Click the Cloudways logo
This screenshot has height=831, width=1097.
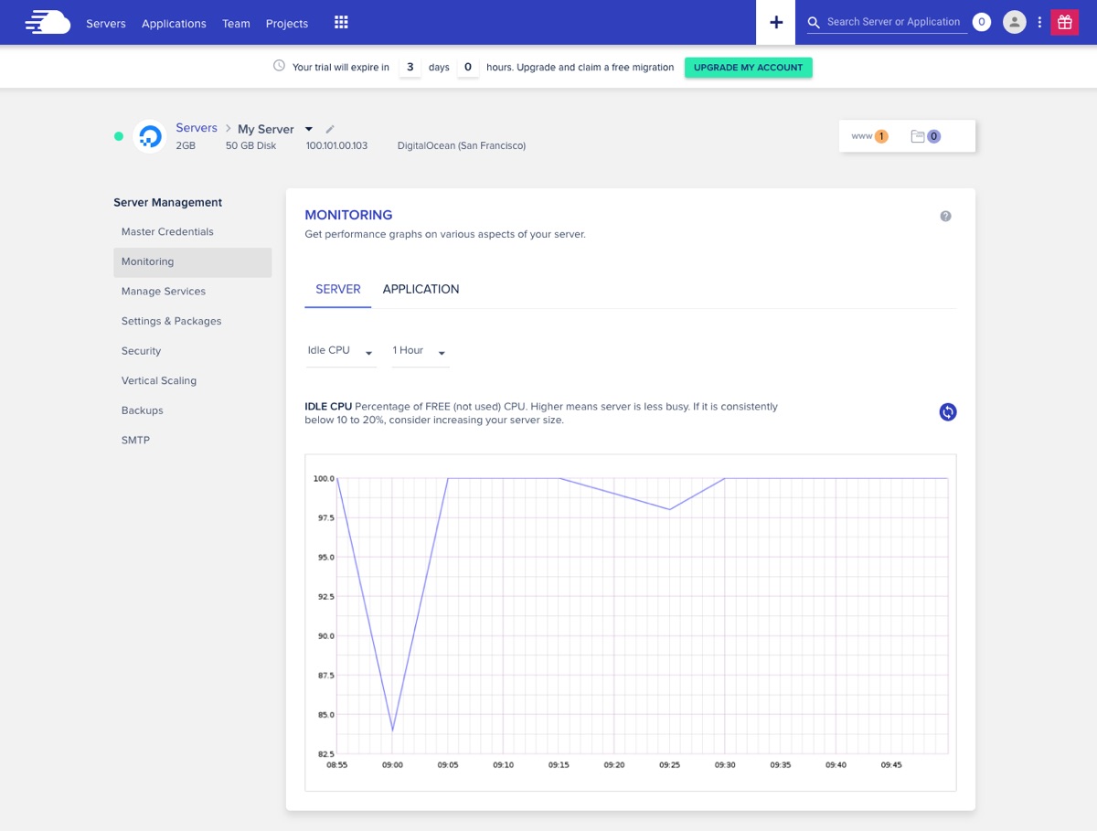pos(48,22)
